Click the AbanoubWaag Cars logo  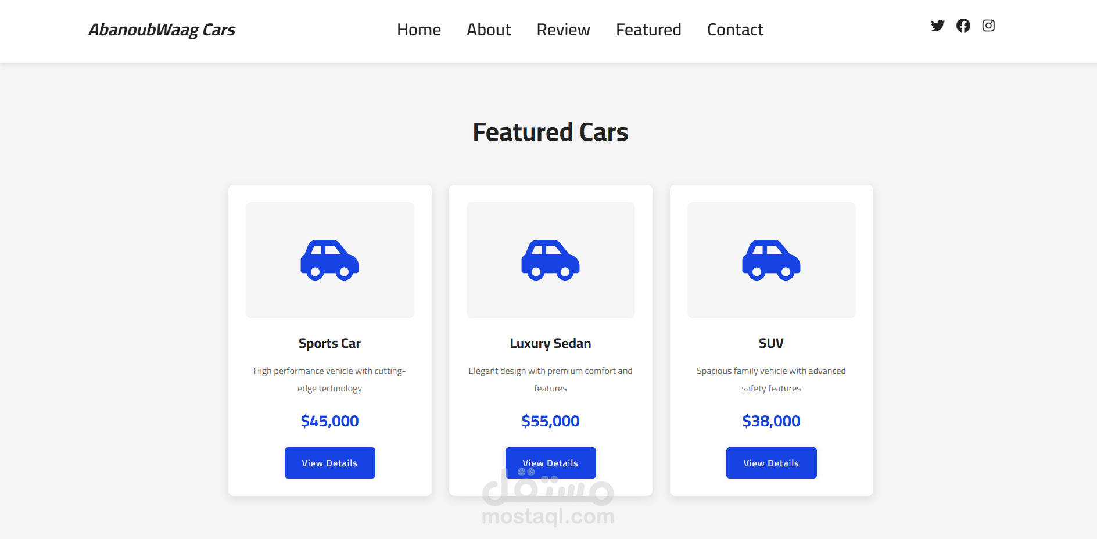tap(162, 30)
